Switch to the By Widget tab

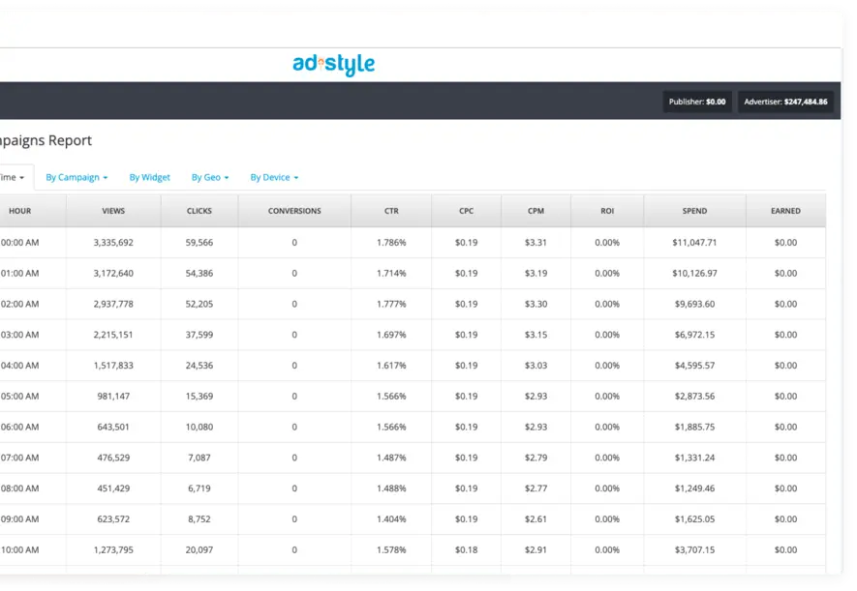149,178
